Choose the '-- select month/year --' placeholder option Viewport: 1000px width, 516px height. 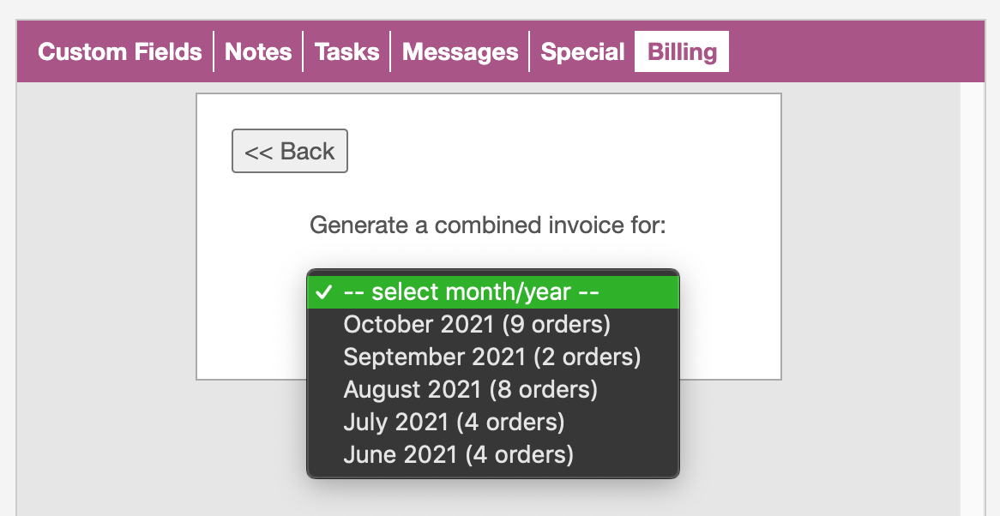tap(470, 292)
